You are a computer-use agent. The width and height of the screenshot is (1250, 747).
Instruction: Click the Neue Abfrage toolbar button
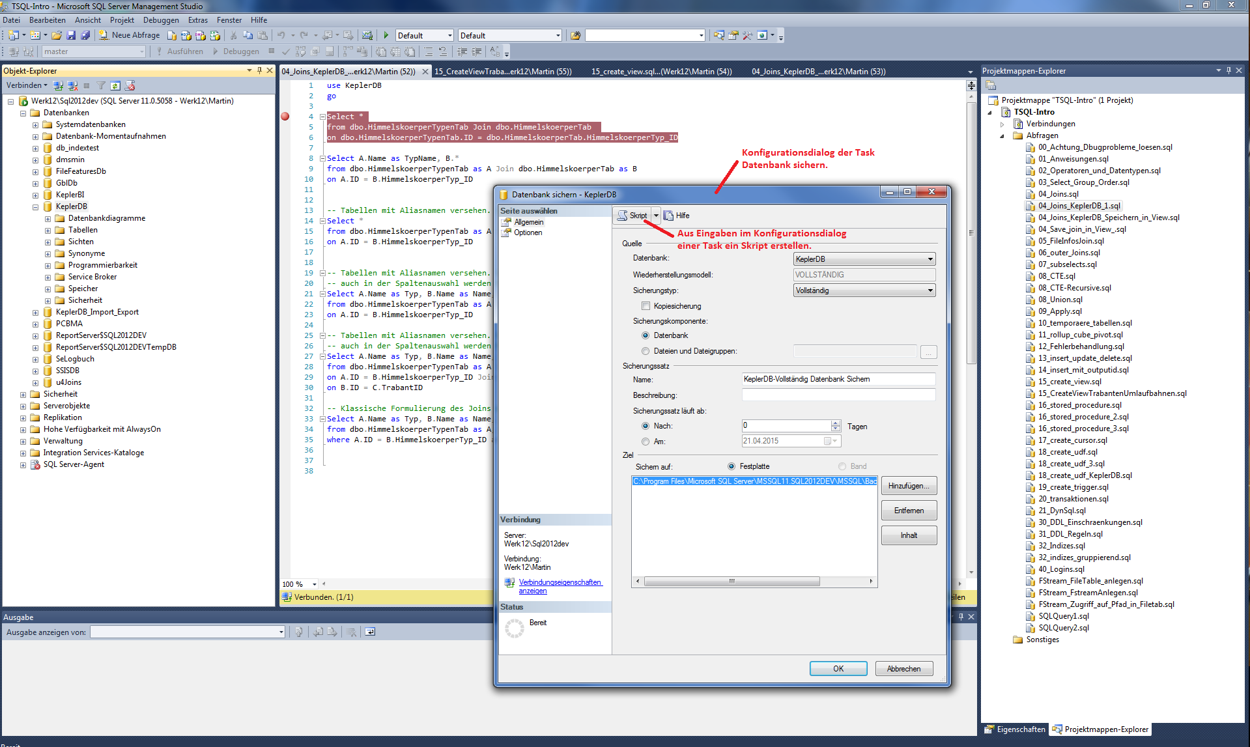[x=128, y=35]
